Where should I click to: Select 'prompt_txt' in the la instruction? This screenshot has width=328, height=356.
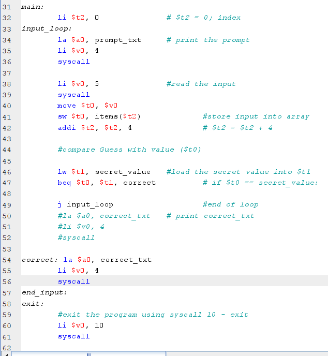tap(118, 40)
